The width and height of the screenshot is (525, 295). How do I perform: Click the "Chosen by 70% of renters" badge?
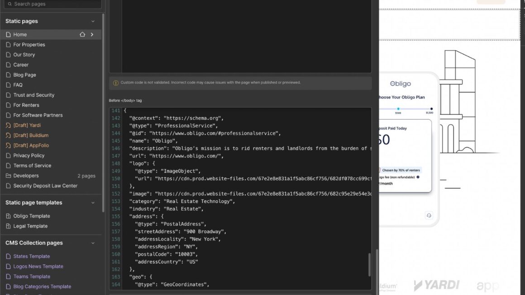401,170
